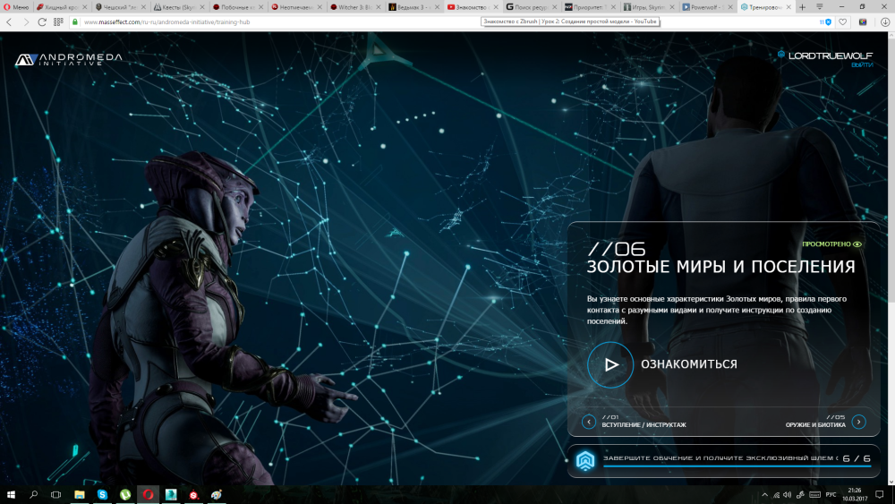Open the Action Center notifications
Screen dimensions: 895x504
(880, 495)
